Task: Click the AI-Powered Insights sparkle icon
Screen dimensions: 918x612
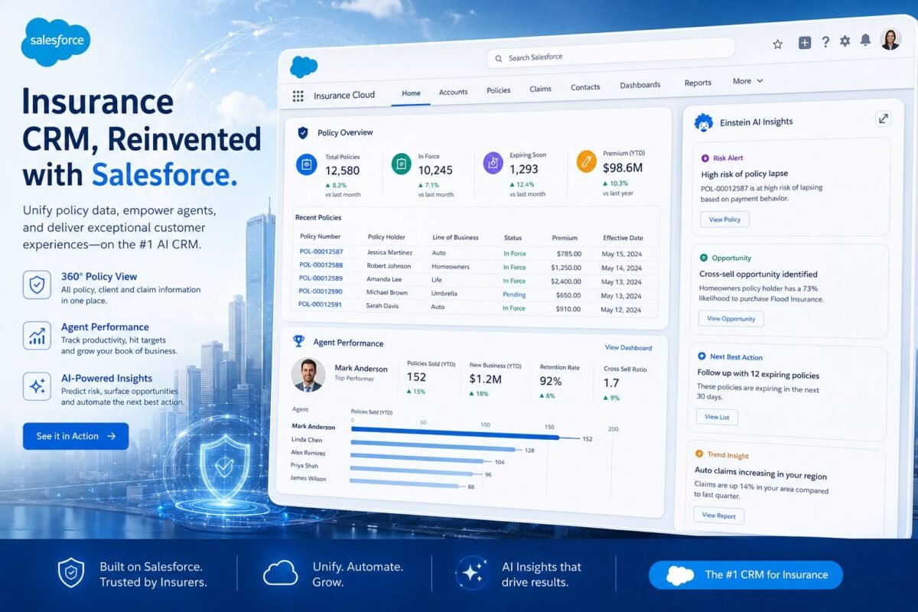Action: tap(37, 386)
